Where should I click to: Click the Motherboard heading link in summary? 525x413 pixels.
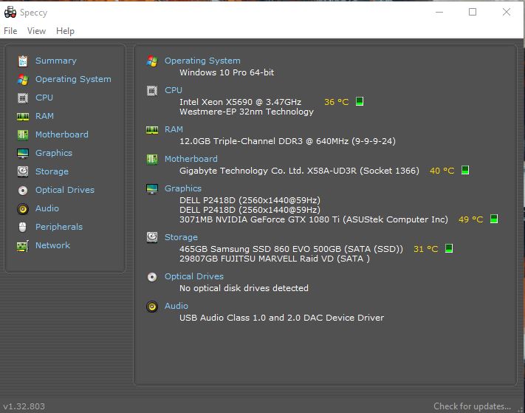[x=191, y=159]
